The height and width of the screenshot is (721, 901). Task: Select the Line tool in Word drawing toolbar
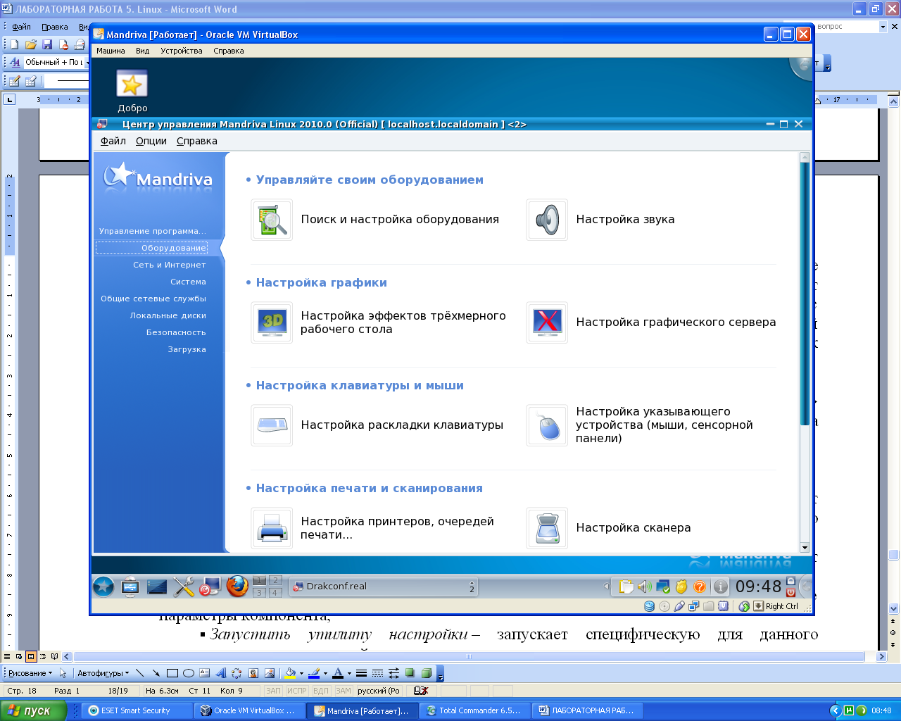(139, 673)
